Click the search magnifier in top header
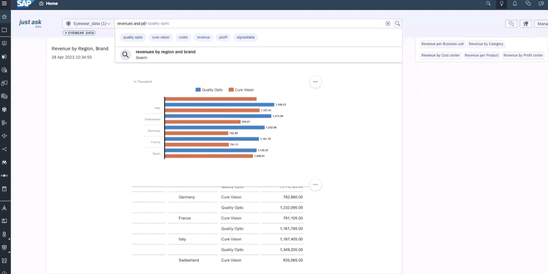 [488, 3]
